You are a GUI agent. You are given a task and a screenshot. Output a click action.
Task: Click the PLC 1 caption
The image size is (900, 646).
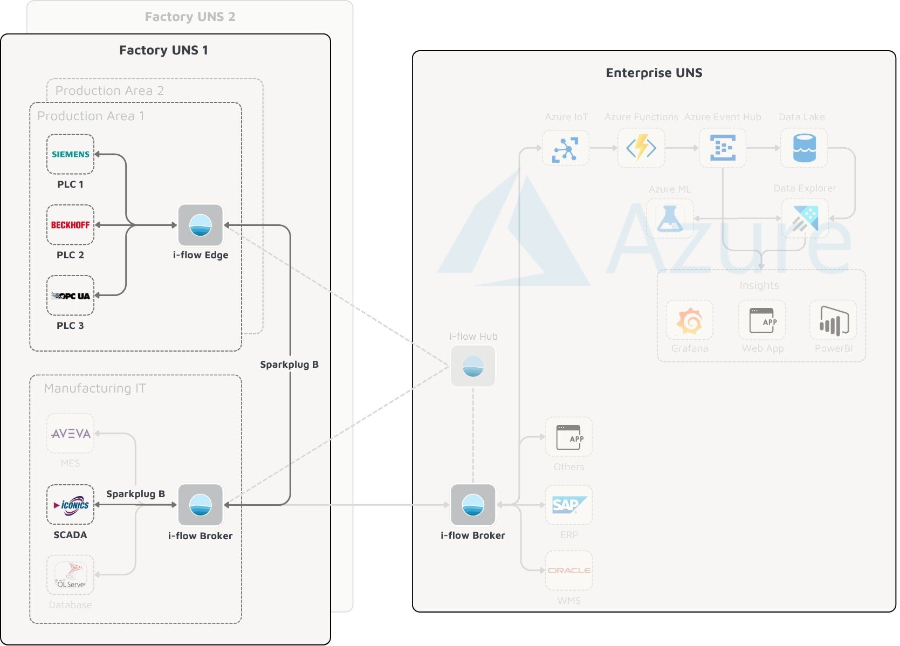70,184
